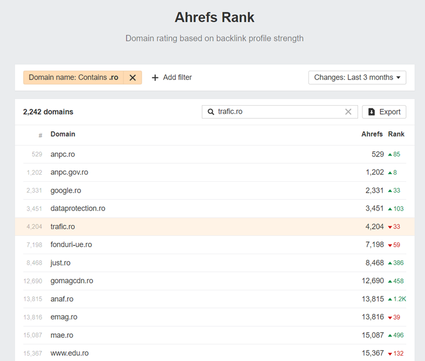
Task: Sort by the Ahrefs Rank column header
Action: point(382,134)
